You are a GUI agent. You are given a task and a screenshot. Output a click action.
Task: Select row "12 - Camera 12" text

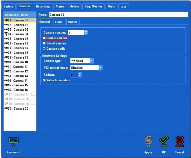pyautogui.click(x=18, y=71)
